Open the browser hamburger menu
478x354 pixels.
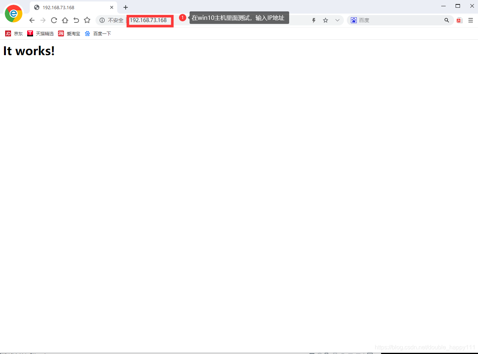coord(471,20)
